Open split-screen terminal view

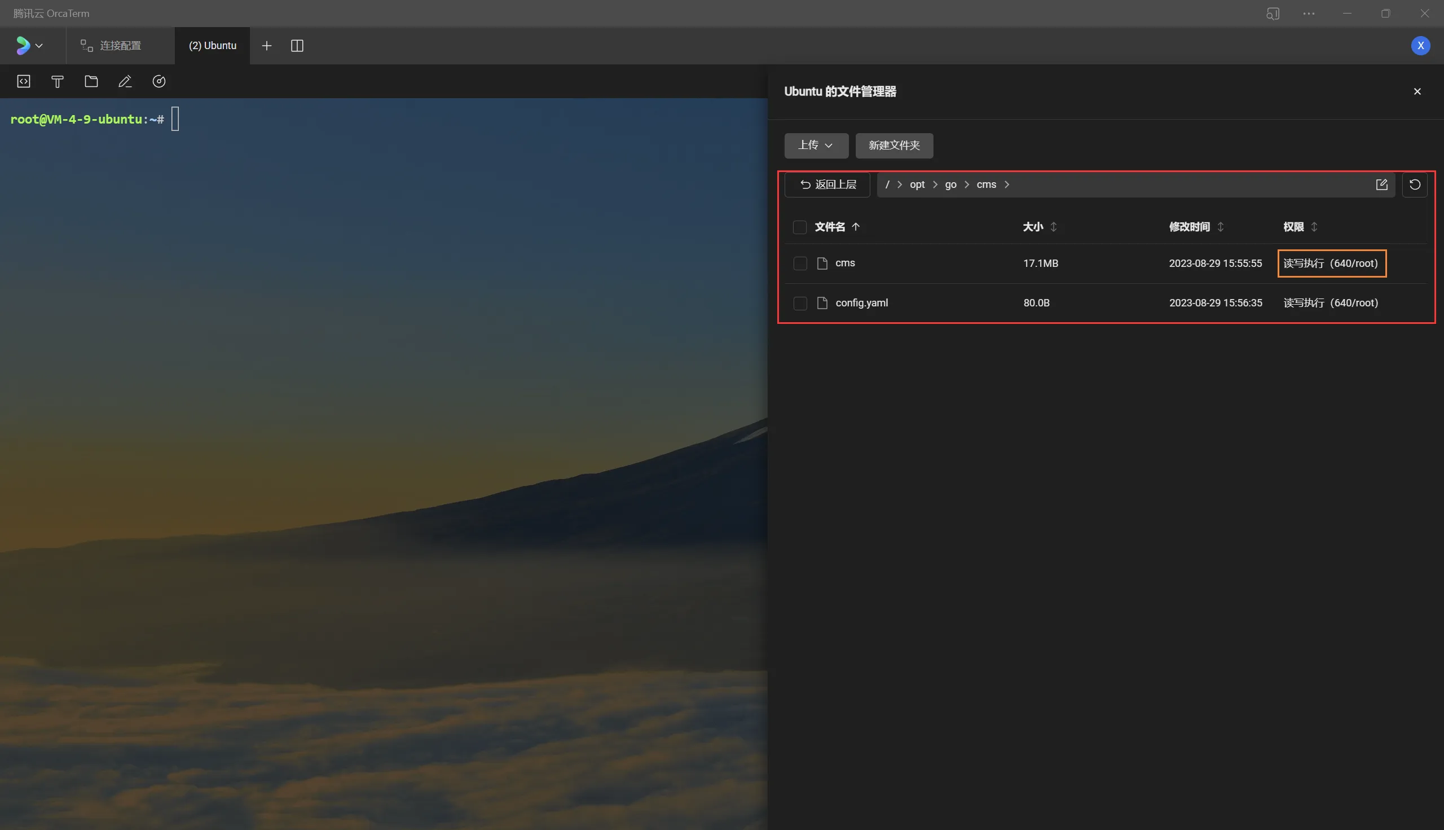pyautogui.click(x=297, y=46)
